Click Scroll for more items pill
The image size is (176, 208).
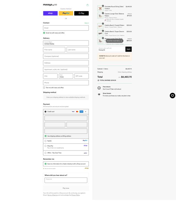114,41
